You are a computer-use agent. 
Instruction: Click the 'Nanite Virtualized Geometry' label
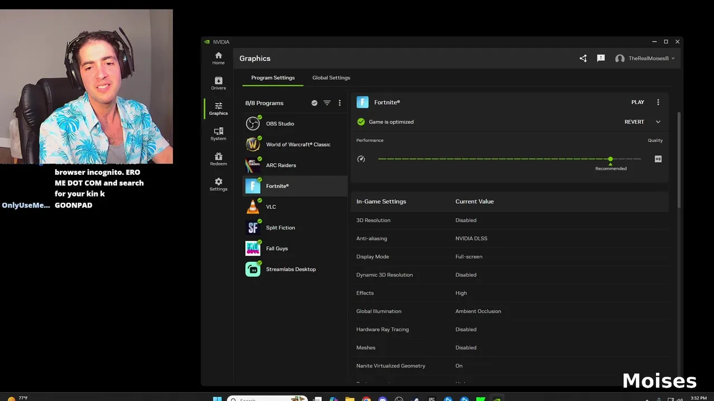coord(390,366)
